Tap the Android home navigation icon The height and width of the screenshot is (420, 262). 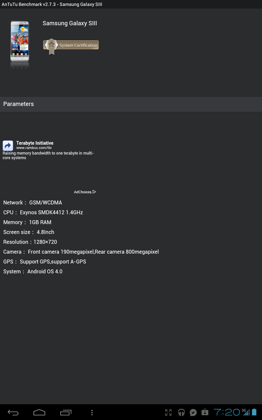tap(39, 412)
